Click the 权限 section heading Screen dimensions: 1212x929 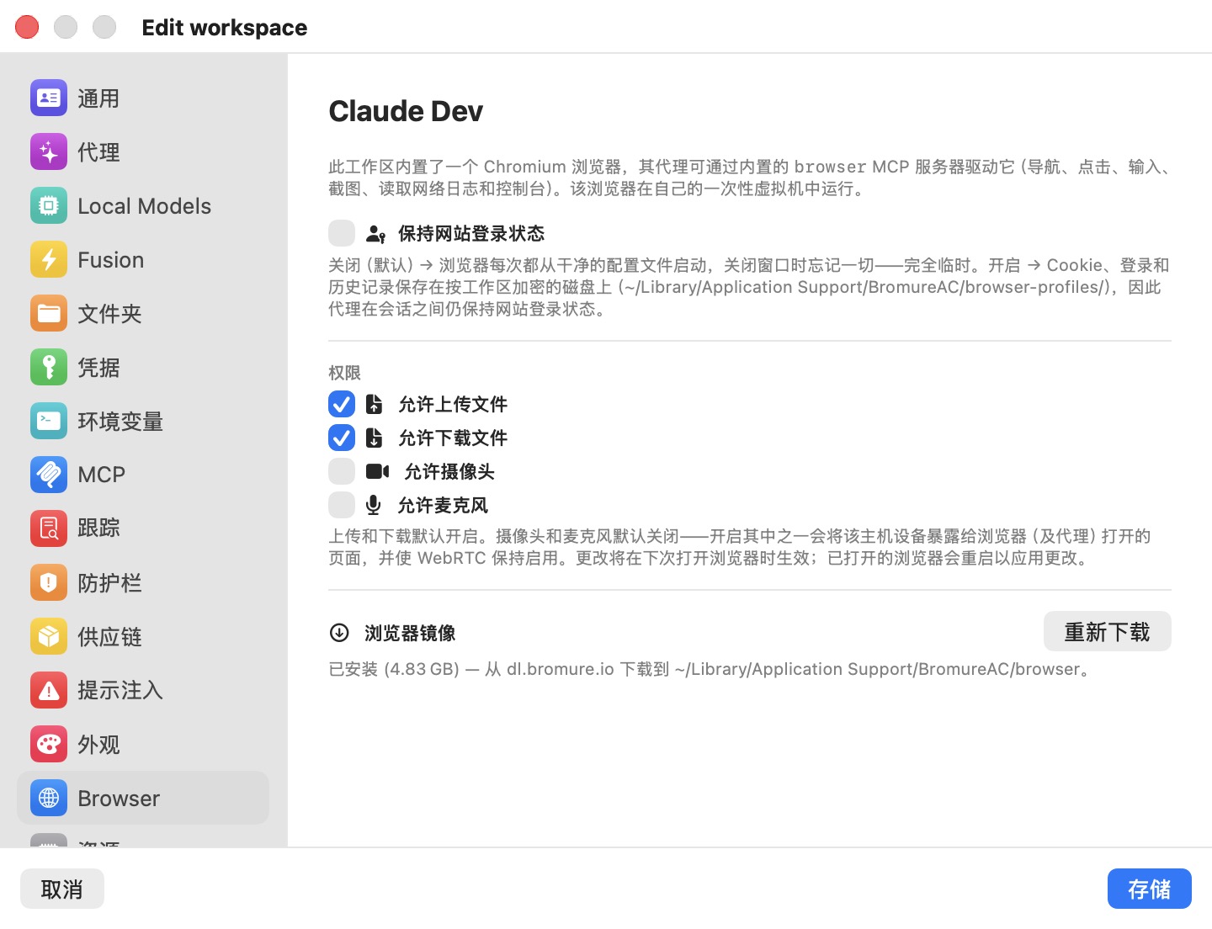[x=345, y=373]
